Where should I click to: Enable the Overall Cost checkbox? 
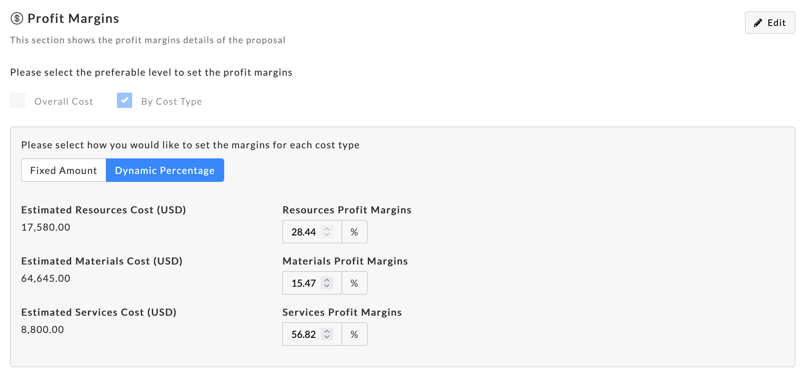pos(18,101)
